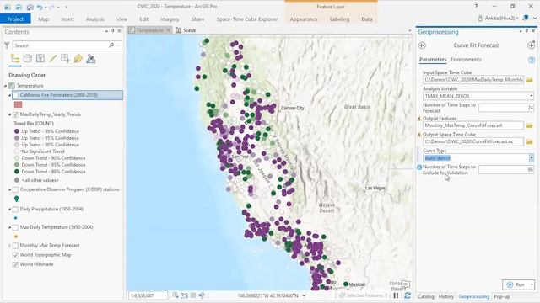Collapse the MaxDailyTemp_Yearly_Trends legend
This screenshot has width=540, height=303.
[9, 114]
